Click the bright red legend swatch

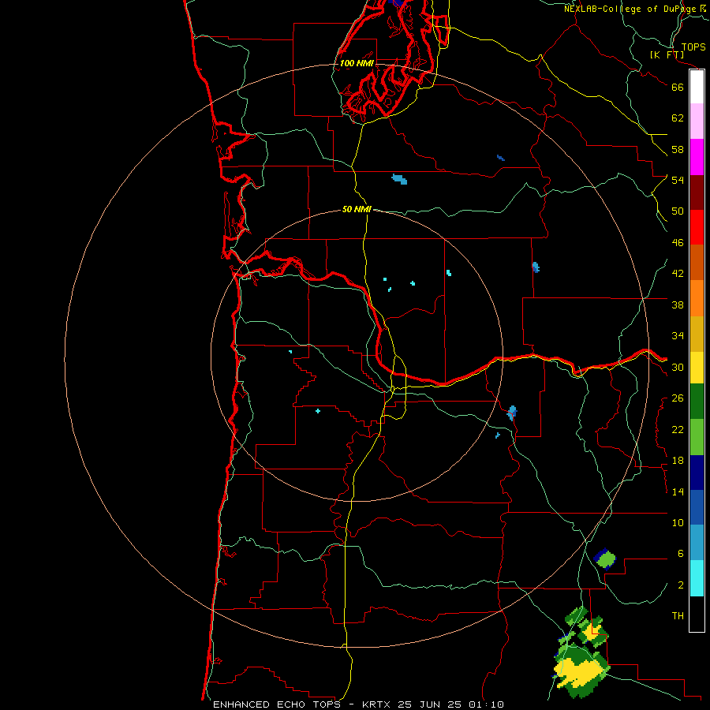click(x=697, y=227)
